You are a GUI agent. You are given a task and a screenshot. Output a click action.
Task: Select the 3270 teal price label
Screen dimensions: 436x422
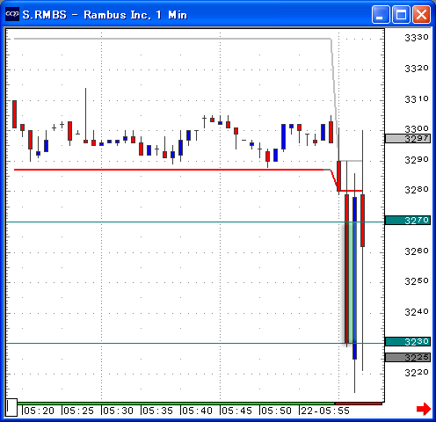[408, 221]
